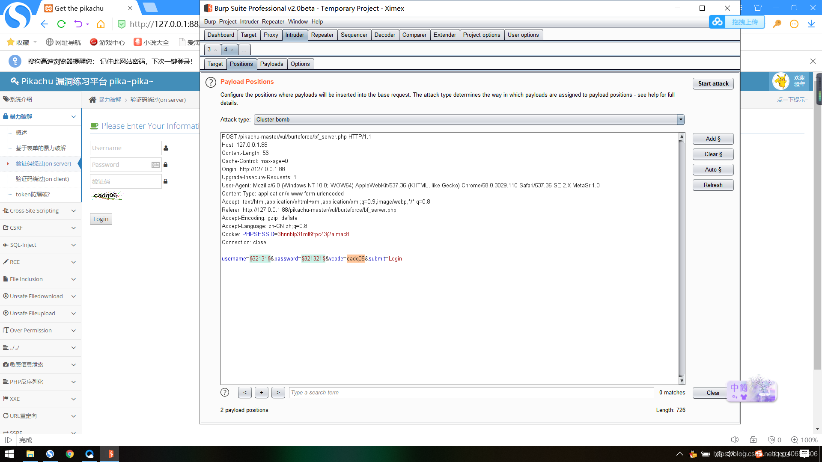Image resolution: width=822 pixels, height=462 pixels.
Task: Click the Clear § button
Action: [713, 154]
